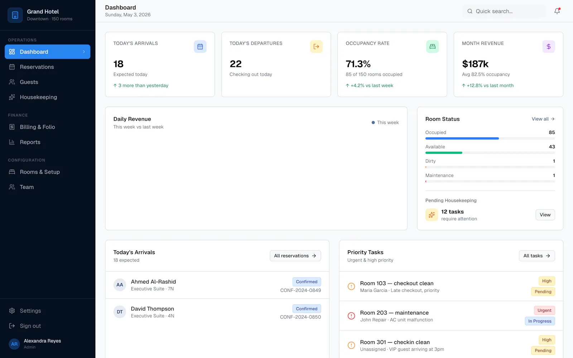
Task: Open Rooms & Setup configuration
Action: 48,172
